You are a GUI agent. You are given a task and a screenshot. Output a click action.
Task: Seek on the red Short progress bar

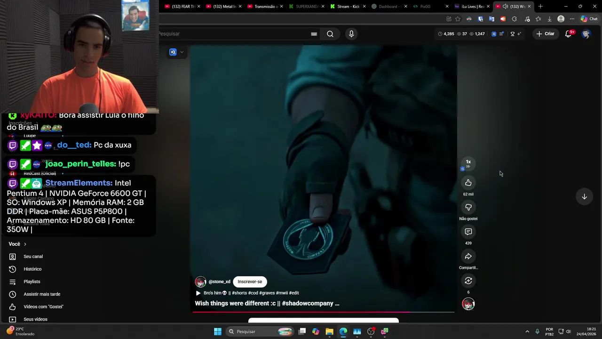point(324,312)
